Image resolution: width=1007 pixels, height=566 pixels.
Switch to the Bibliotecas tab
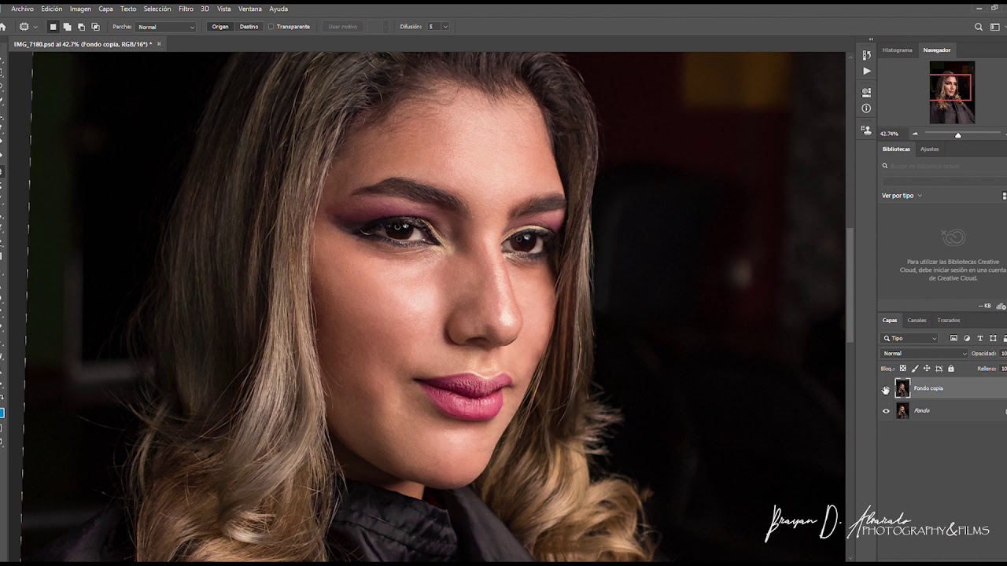(896, 149)
